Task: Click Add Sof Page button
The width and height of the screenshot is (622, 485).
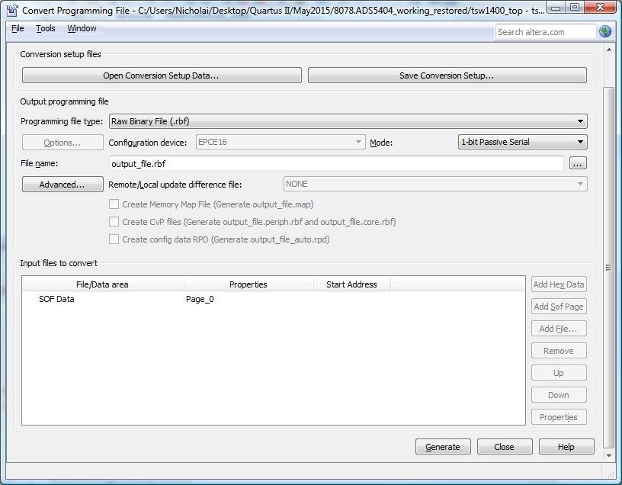Action: (559, 307)
